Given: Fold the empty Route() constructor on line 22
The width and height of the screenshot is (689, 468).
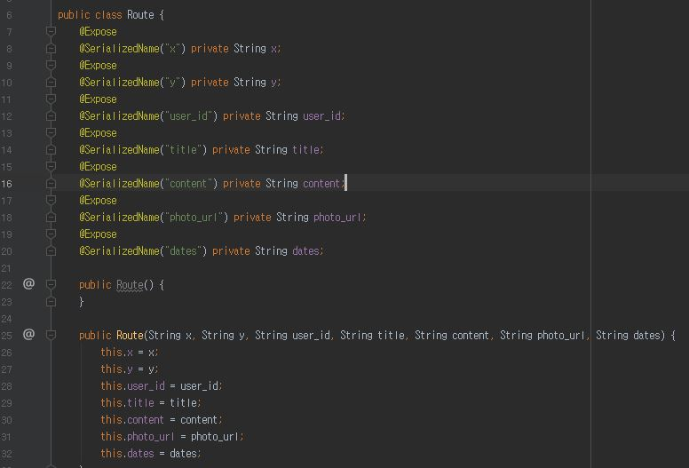Looking at the screenshot, I should point(51,285).
